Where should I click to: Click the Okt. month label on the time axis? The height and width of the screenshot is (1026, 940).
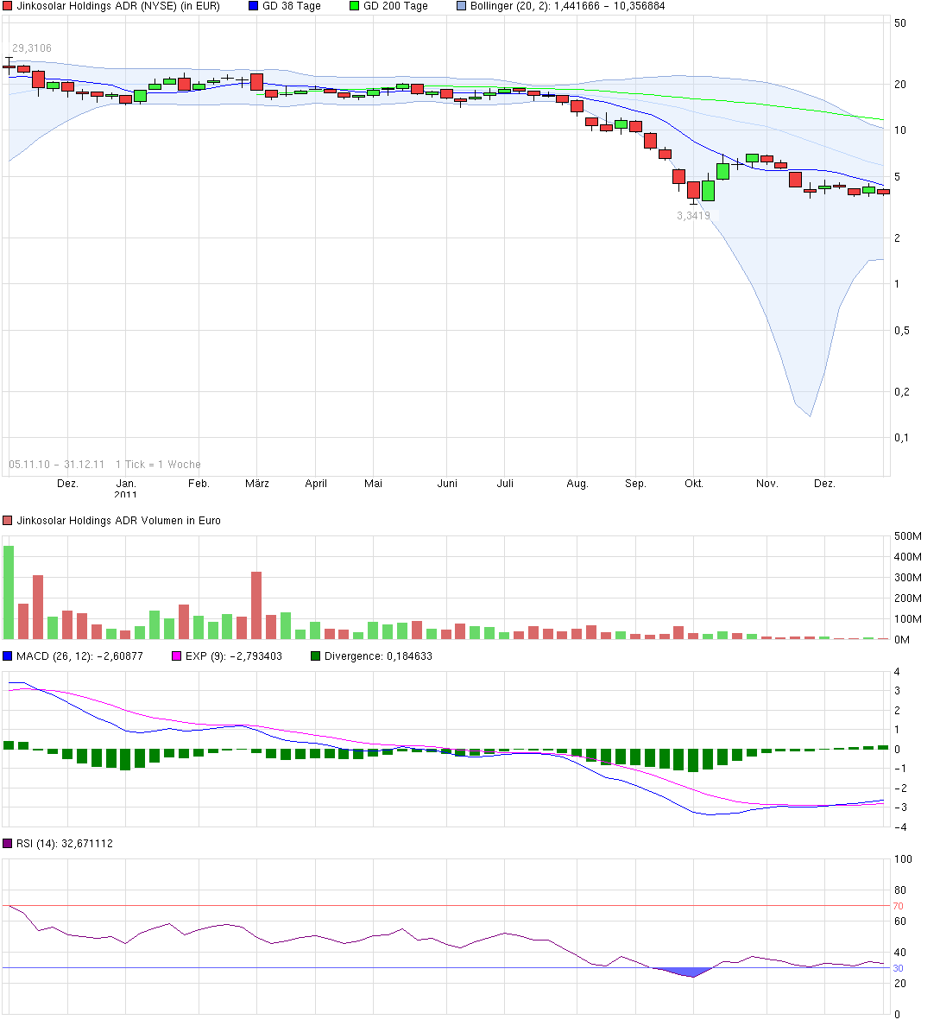pyautogui.click(x=694, y=484)
